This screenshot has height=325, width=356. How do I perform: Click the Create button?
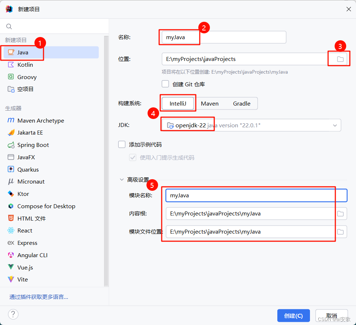pos(293,316)
